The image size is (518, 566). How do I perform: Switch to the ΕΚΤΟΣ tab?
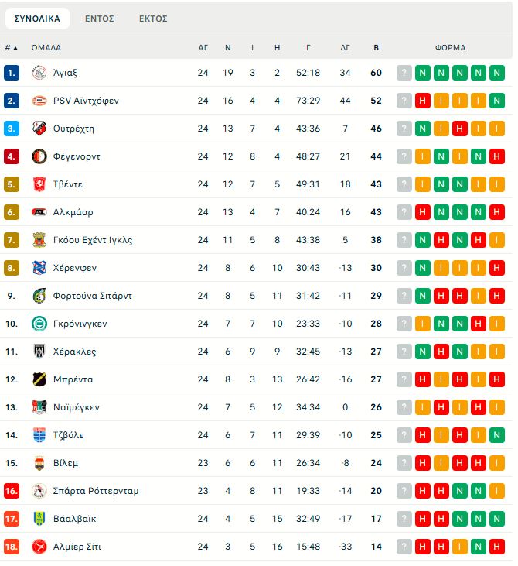point(153,19)
